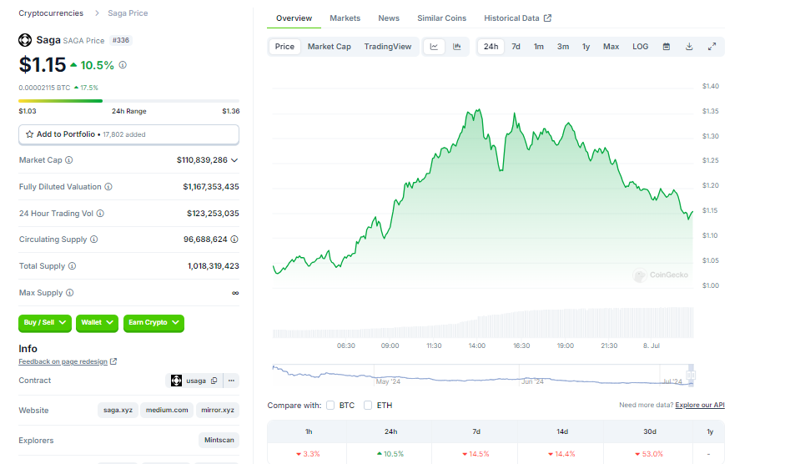Select the 24h time range
Screen dimensions: 795x464
pyautogui.click(x=491, y=47)
